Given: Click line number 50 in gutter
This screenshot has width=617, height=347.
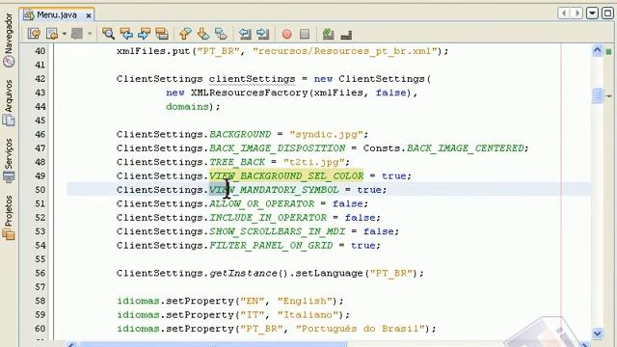Looking at the screenshot, I should [40, 190].
